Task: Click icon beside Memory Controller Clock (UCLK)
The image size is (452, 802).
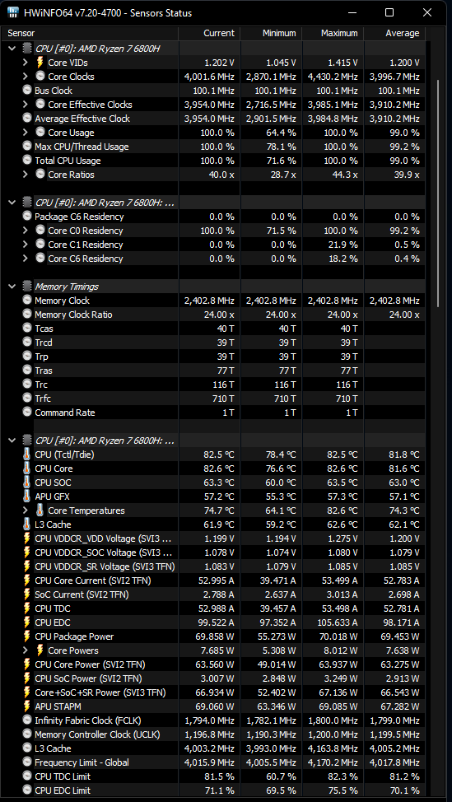Action: 27,734
